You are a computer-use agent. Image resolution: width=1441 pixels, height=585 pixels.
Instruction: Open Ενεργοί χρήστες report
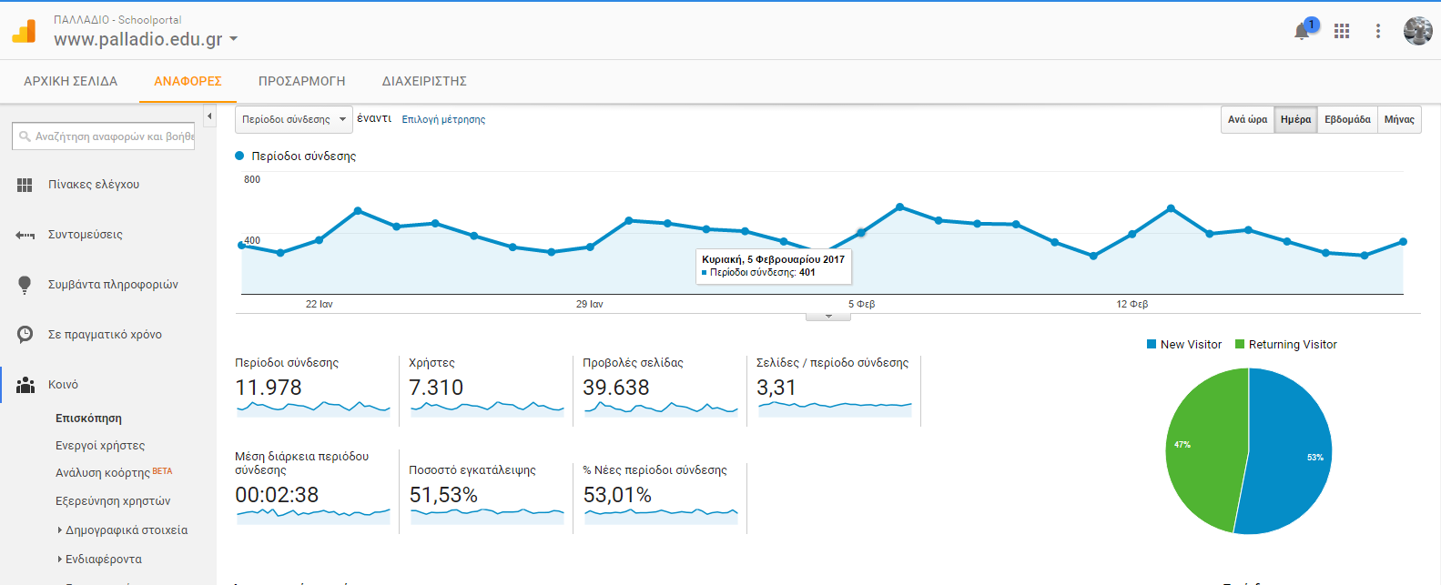[x=100, y=446]
